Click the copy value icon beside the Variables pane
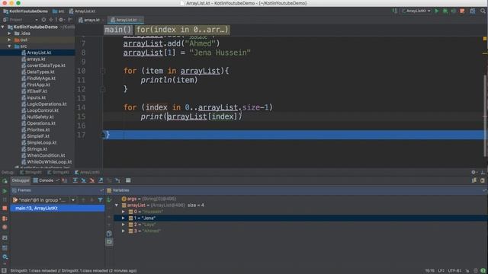This screenshot has height=274, width=488. tap(109, 234)
